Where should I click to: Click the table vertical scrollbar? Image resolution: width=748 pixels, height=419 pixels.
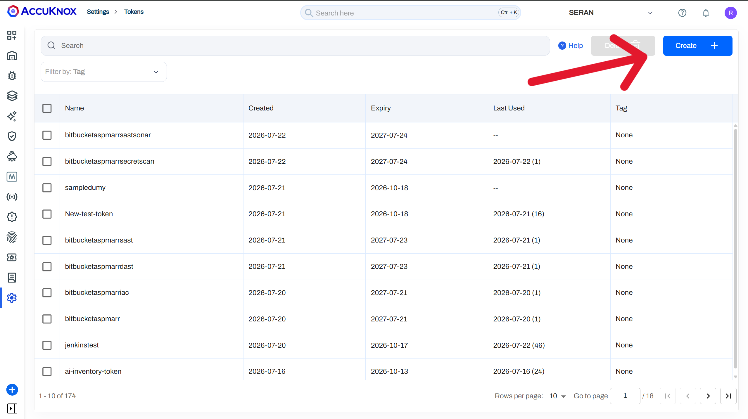point(735,248)
